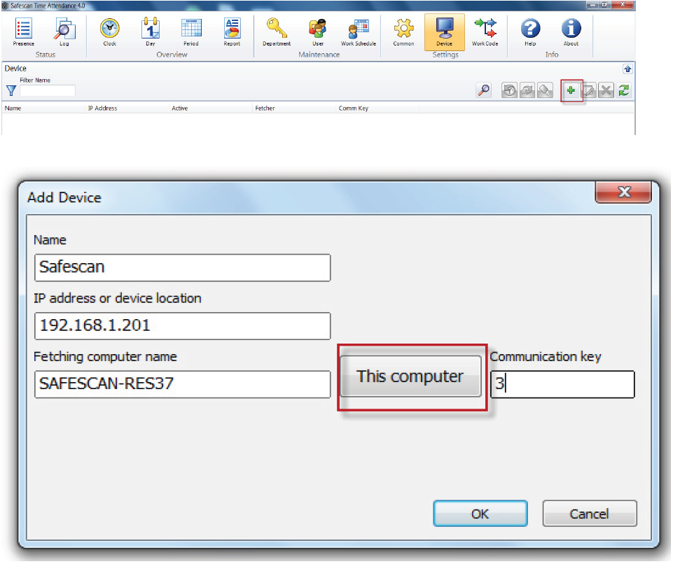This screenshot has width=673, height=564.
Task: Collapse panel with blue up arrow
Action: [627, 69]
